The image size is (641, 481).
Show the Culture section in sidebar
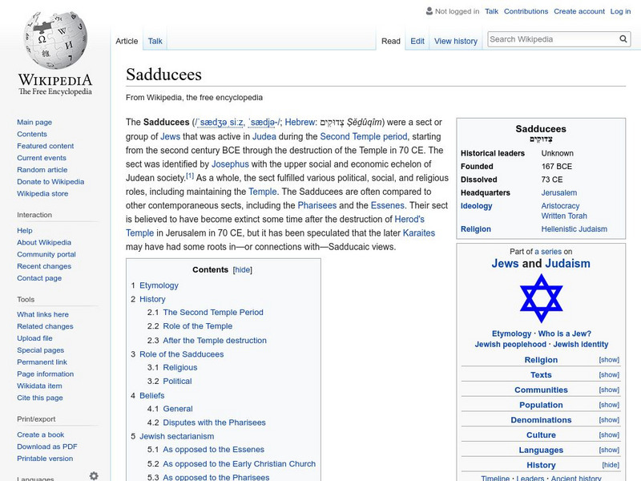pyautogui.click(x=609, y=435)
